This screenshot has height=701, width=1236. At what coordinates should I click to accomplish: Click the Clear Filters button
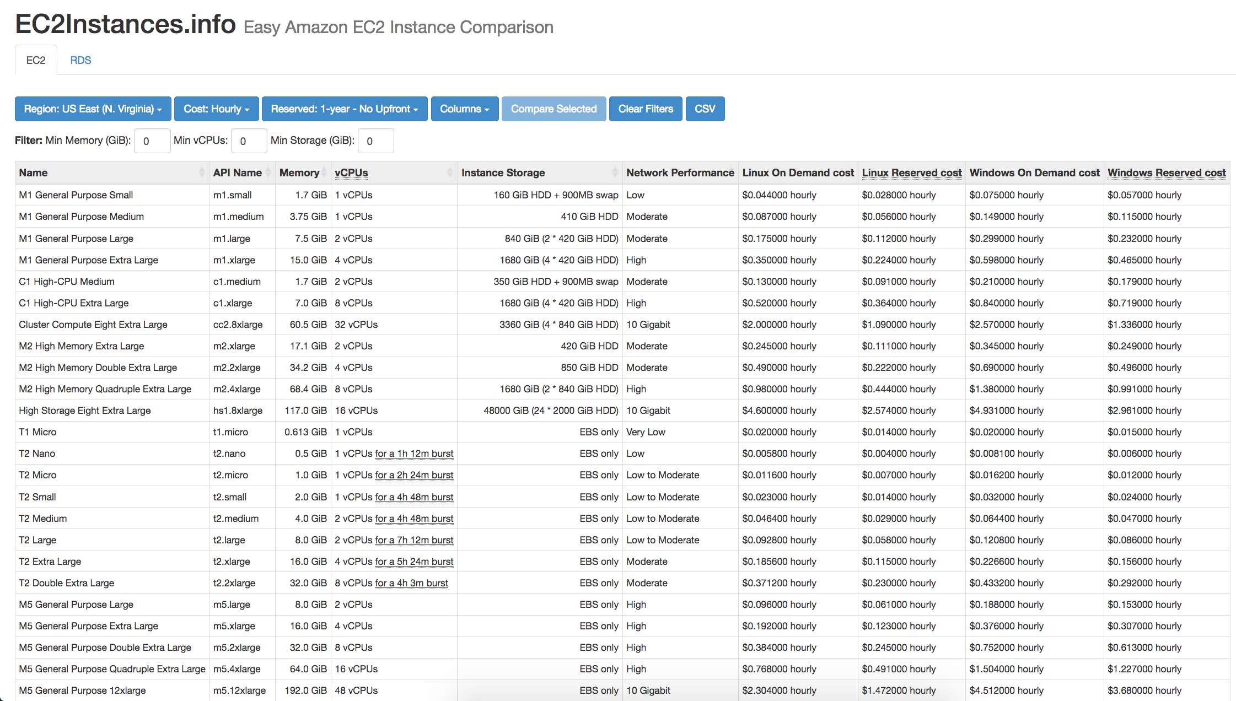pyautogui.click(x=646, y=109)
